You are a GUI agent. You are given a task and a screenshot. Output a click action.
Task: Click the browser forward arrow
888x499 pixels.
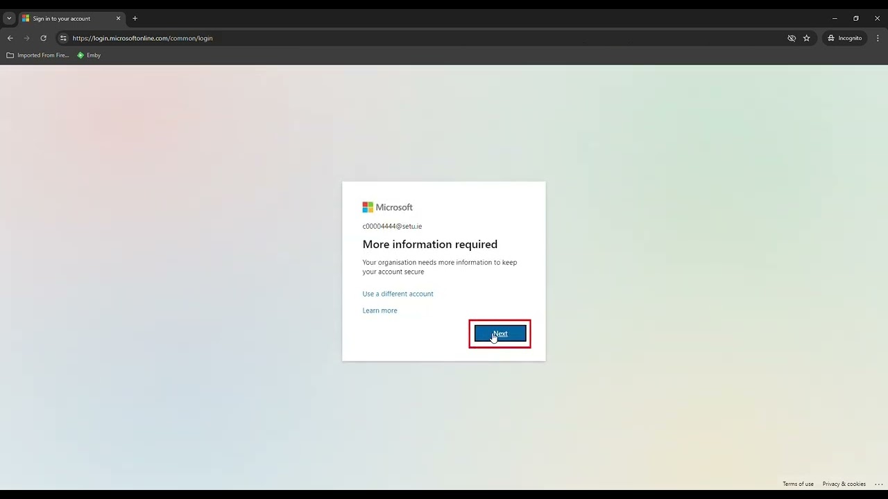click(x=27, y=38)
